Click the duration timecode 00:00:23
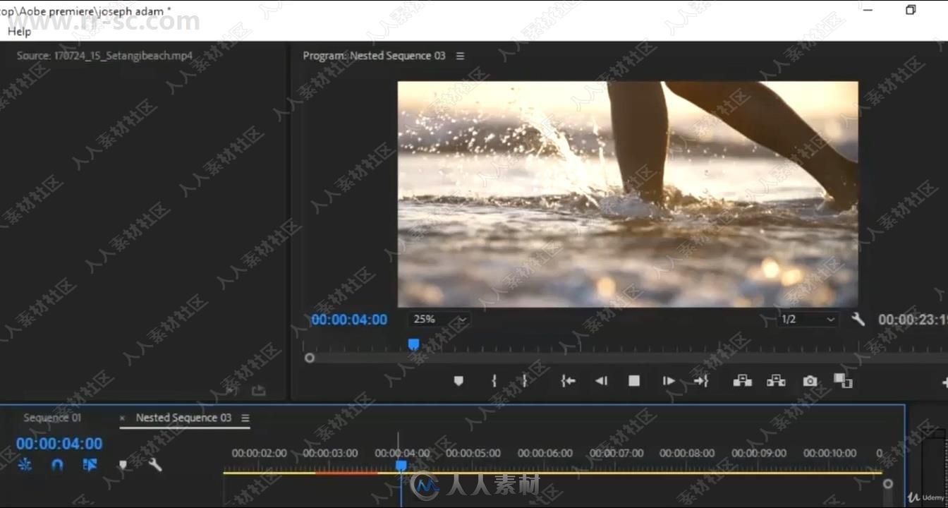Screen dimensions: 948x508 pos(913,320)
